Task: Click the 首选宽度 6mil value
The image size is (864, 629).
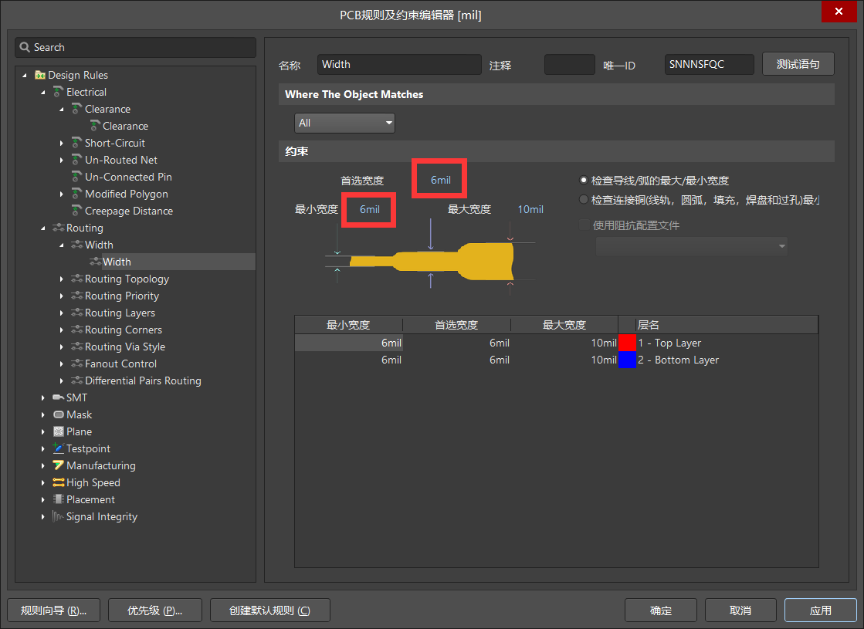Action: 440,180
